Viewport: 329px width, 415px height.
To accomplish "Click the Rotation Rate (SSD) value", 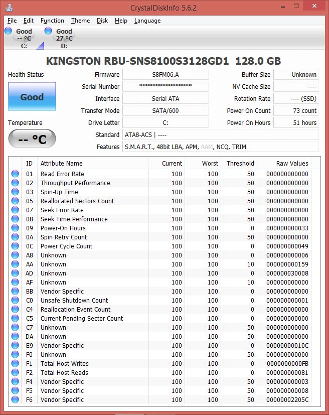I will [296, 99].
